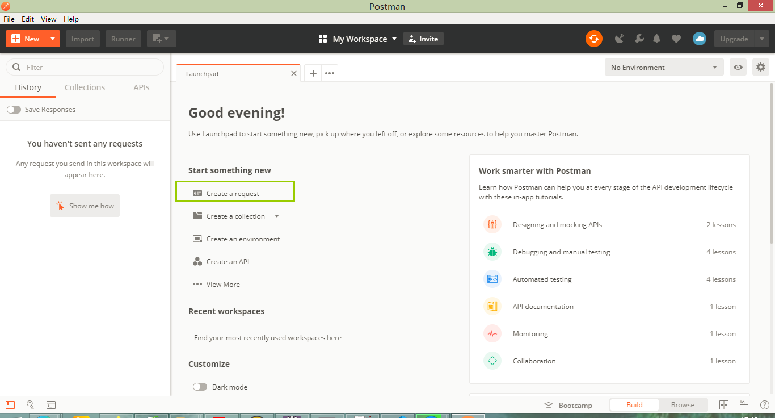Open Find and Replace magnifier icon
The height and width of the screenshot is (418, 775).
click(30, 405)
